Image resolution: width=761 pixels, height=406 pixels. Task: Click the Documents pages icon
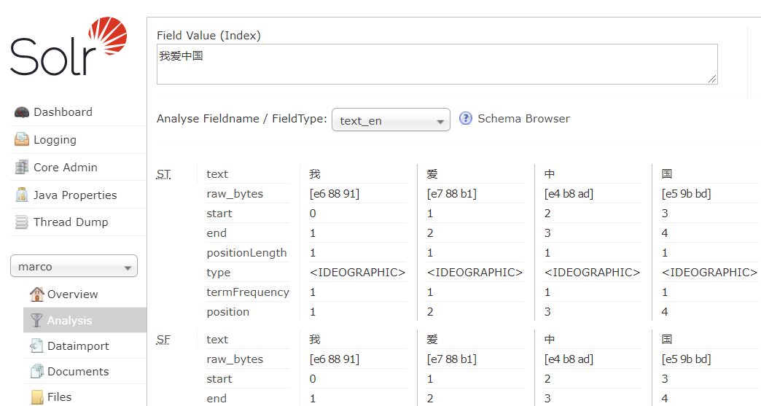36,372
